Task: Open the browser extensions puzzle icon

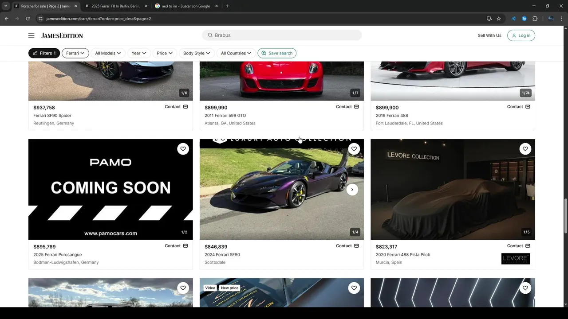Action: (x=535, y=19)
